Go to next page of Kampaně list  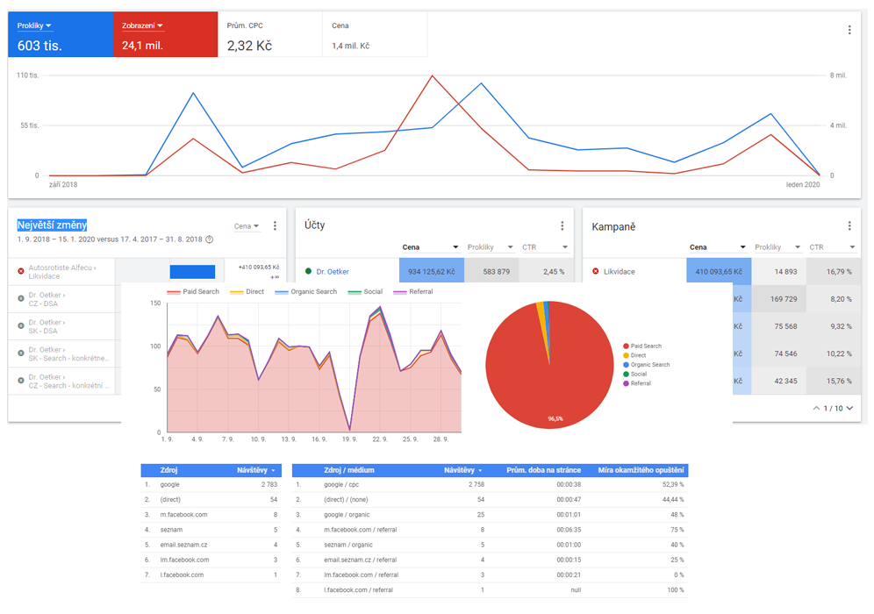tap(849, 408)
